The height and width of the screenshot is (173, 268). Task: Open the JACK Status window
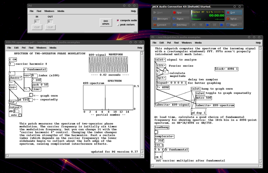[x=180, y=19]
